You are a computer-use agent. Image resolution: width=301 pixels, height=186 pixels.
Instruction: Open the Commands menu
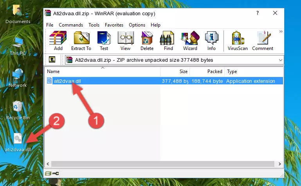point(71,25)
